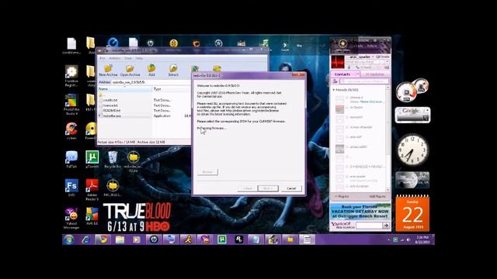Screen dimensions: 497x279
Task: Click the Google search gadget
Action: [x=412, y=115]
